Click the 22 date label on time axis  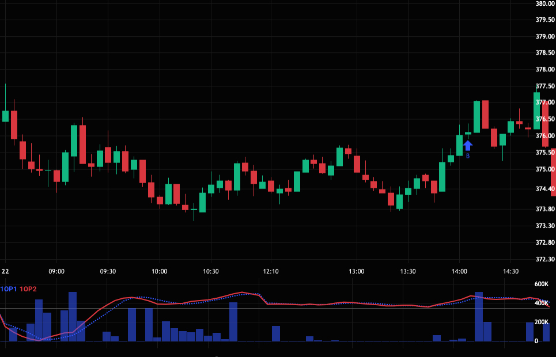5,271
